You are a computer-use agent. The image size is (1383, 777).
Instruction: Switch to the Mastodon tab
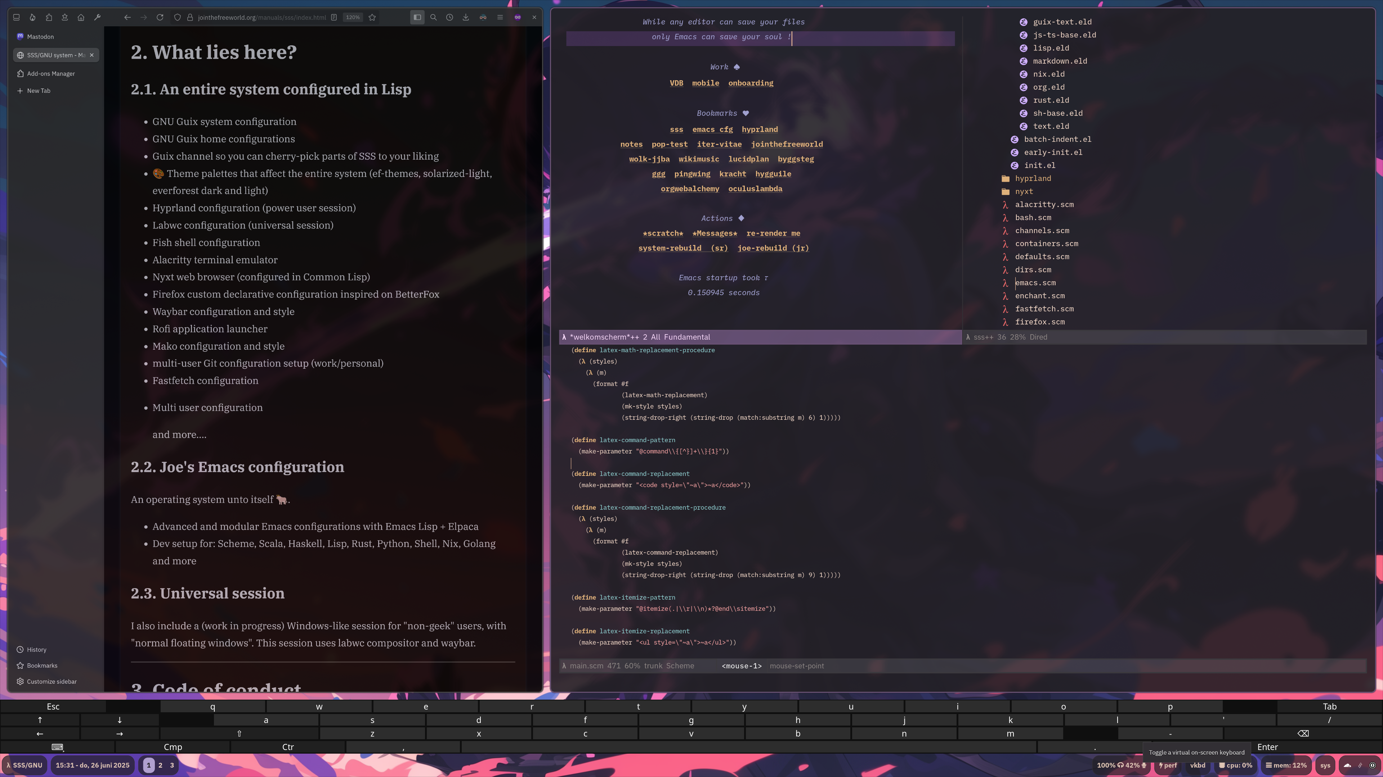(56, 36)
